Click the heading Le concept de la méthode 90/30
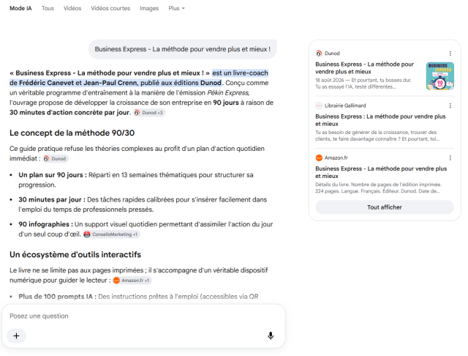Screen dimensions: 468x356 click(72, 133)
